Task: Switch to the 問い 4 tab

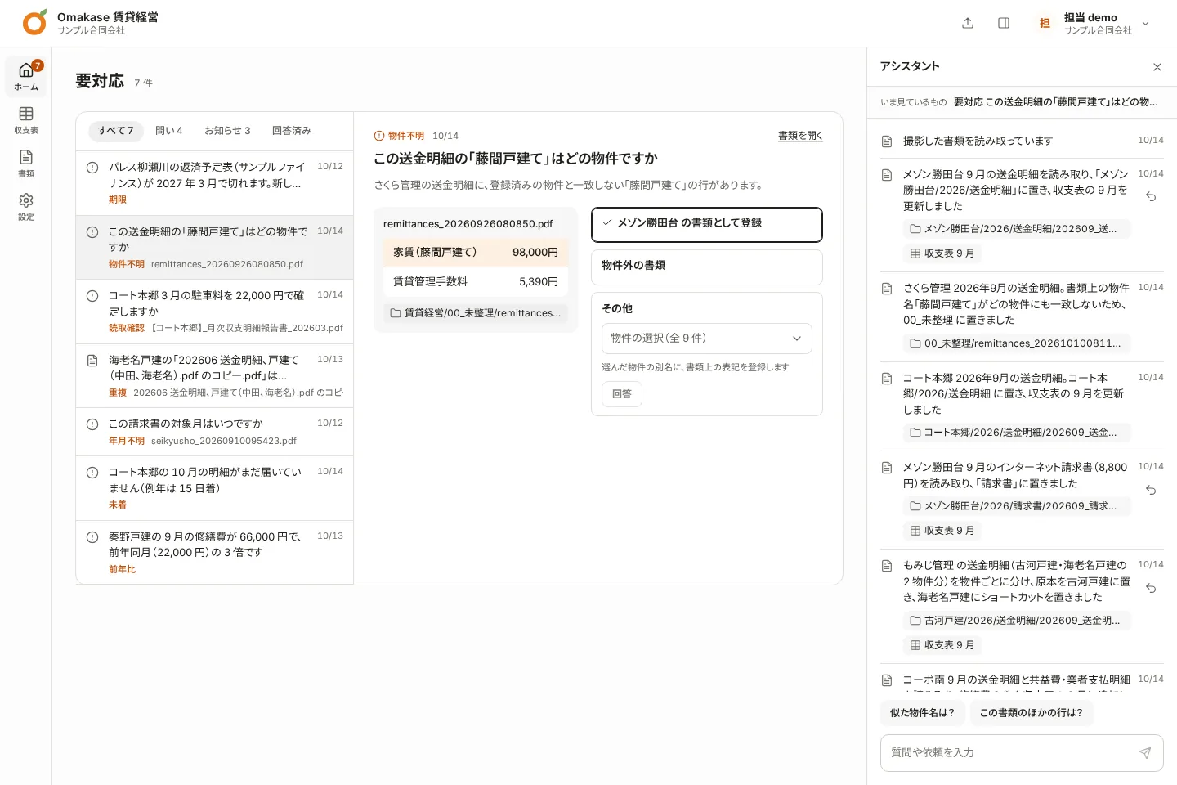Action: pyautogui.click(x=169, y=131)
